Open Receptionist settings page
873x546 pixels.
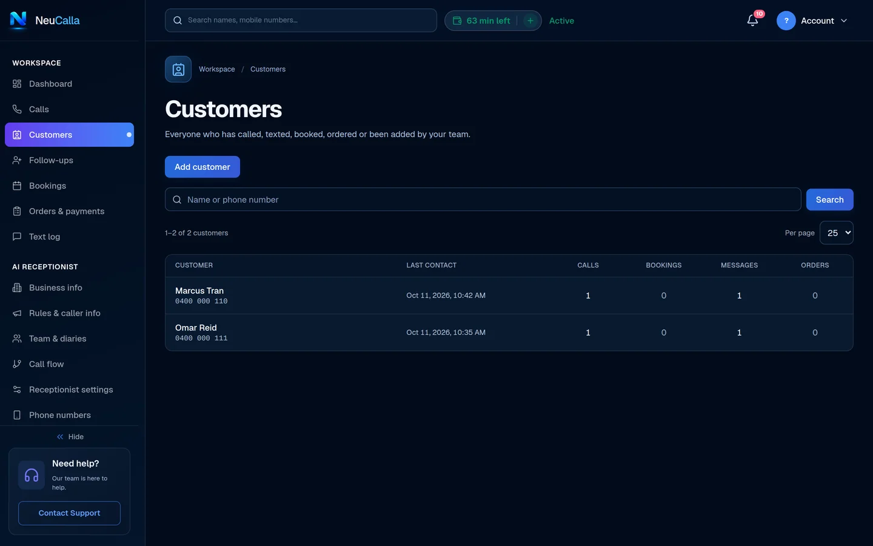click(69, 389)
